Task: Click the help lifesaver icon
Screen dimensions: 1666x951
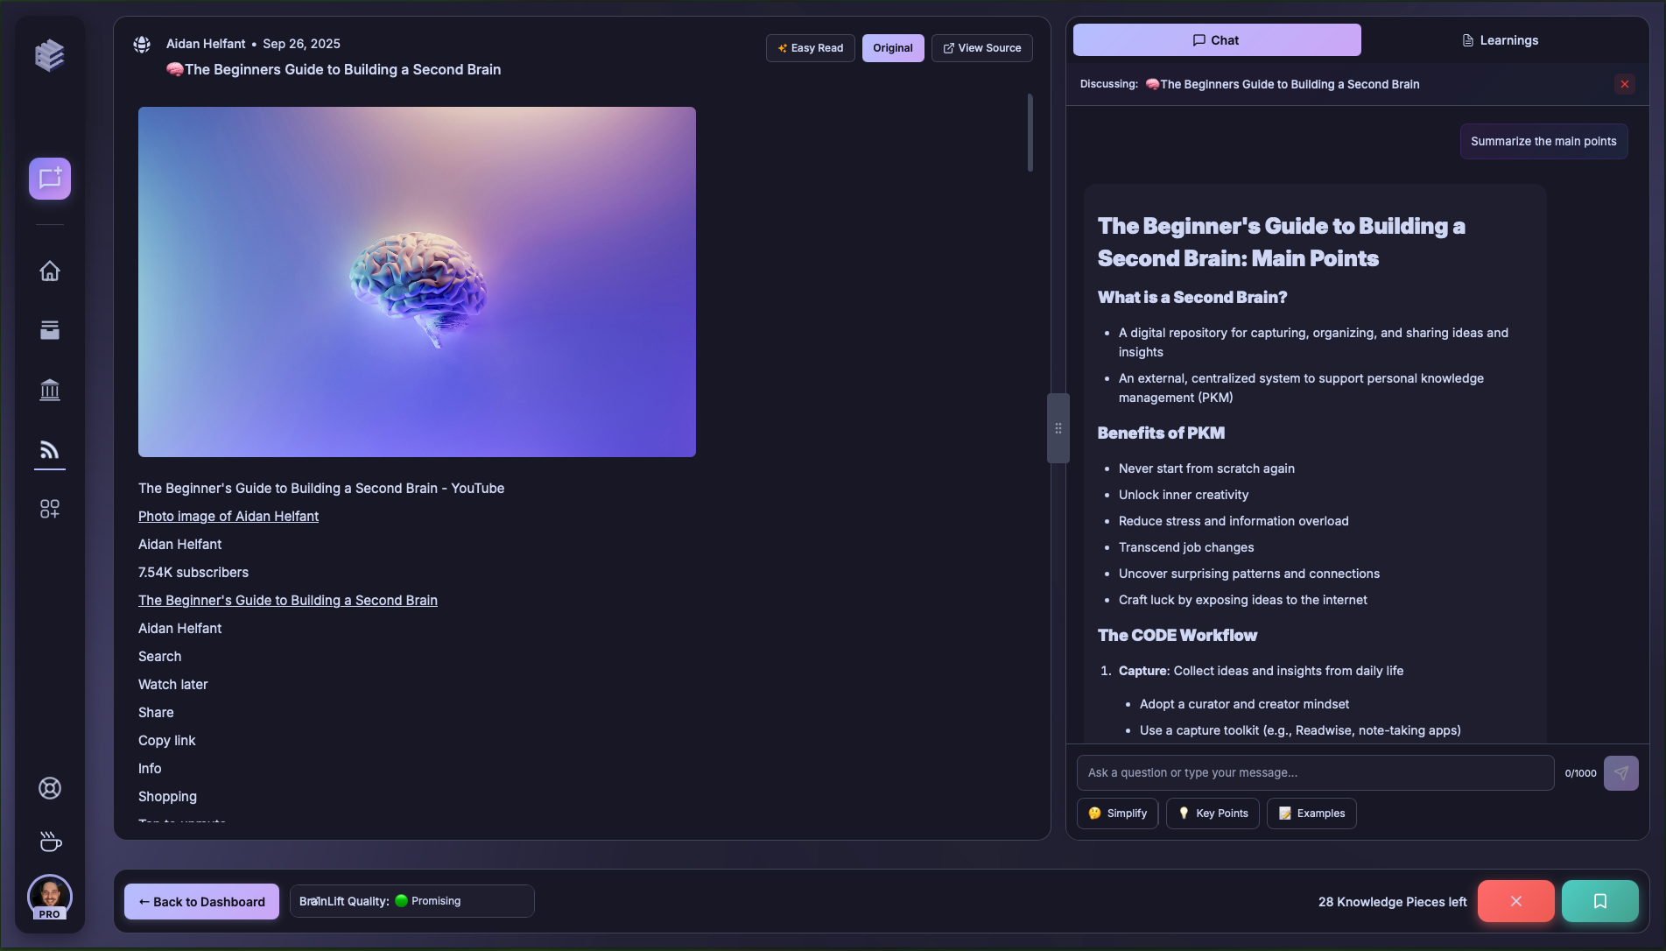Action: pos(50,787)
